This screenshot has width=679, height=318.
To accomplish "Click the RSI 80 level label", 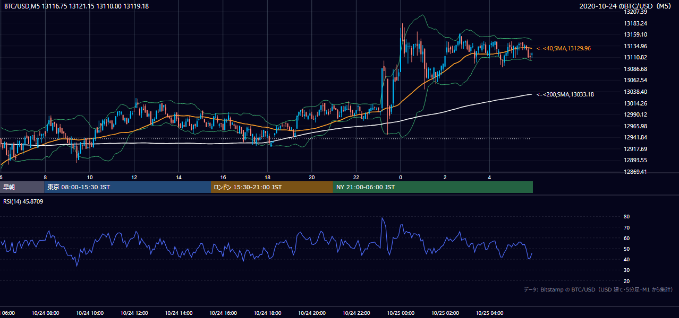I will click(627, 217).
